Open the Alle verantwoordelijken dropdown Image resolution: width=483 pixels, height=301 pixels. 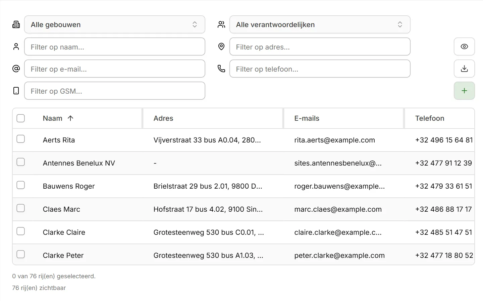[320, 24]
